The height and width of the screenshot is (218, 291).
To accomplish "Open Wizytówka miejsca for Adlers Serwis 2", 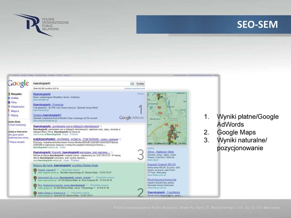I will pyautogui.click(x=80, y=193).
